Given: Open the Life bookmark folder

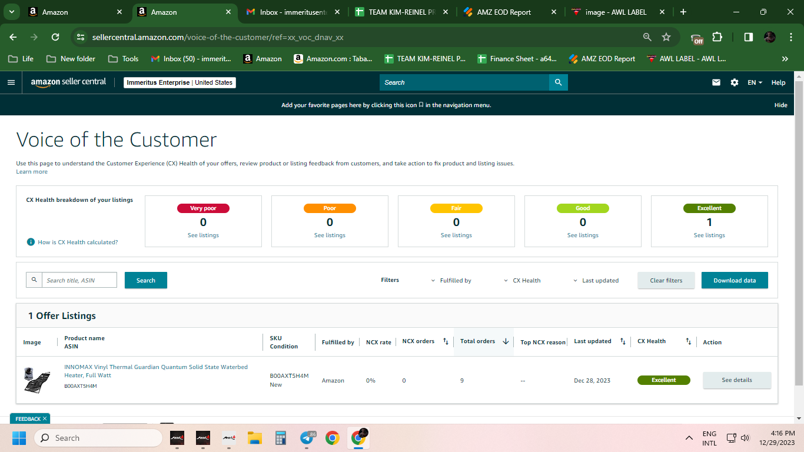Looking at the screenshot, I should [21, 59].
